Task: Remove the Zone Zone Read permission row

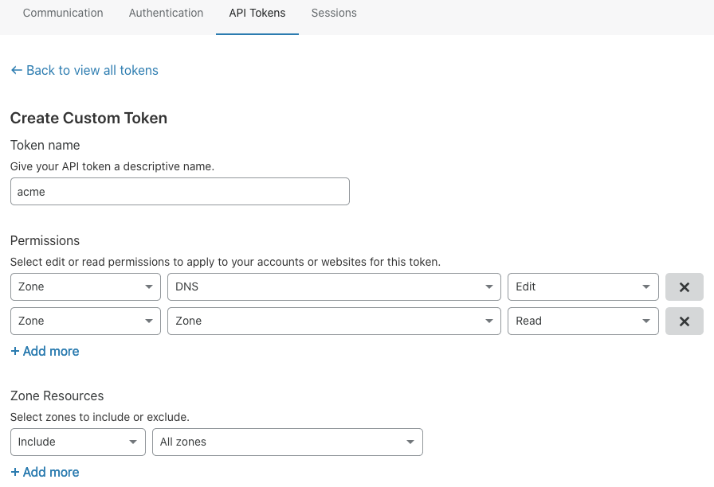Action: [684, 321]
